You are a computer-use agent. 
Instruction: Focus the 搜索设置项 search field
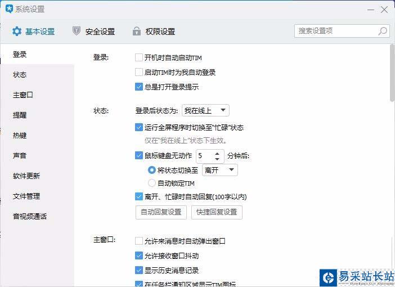click(342, 31)
